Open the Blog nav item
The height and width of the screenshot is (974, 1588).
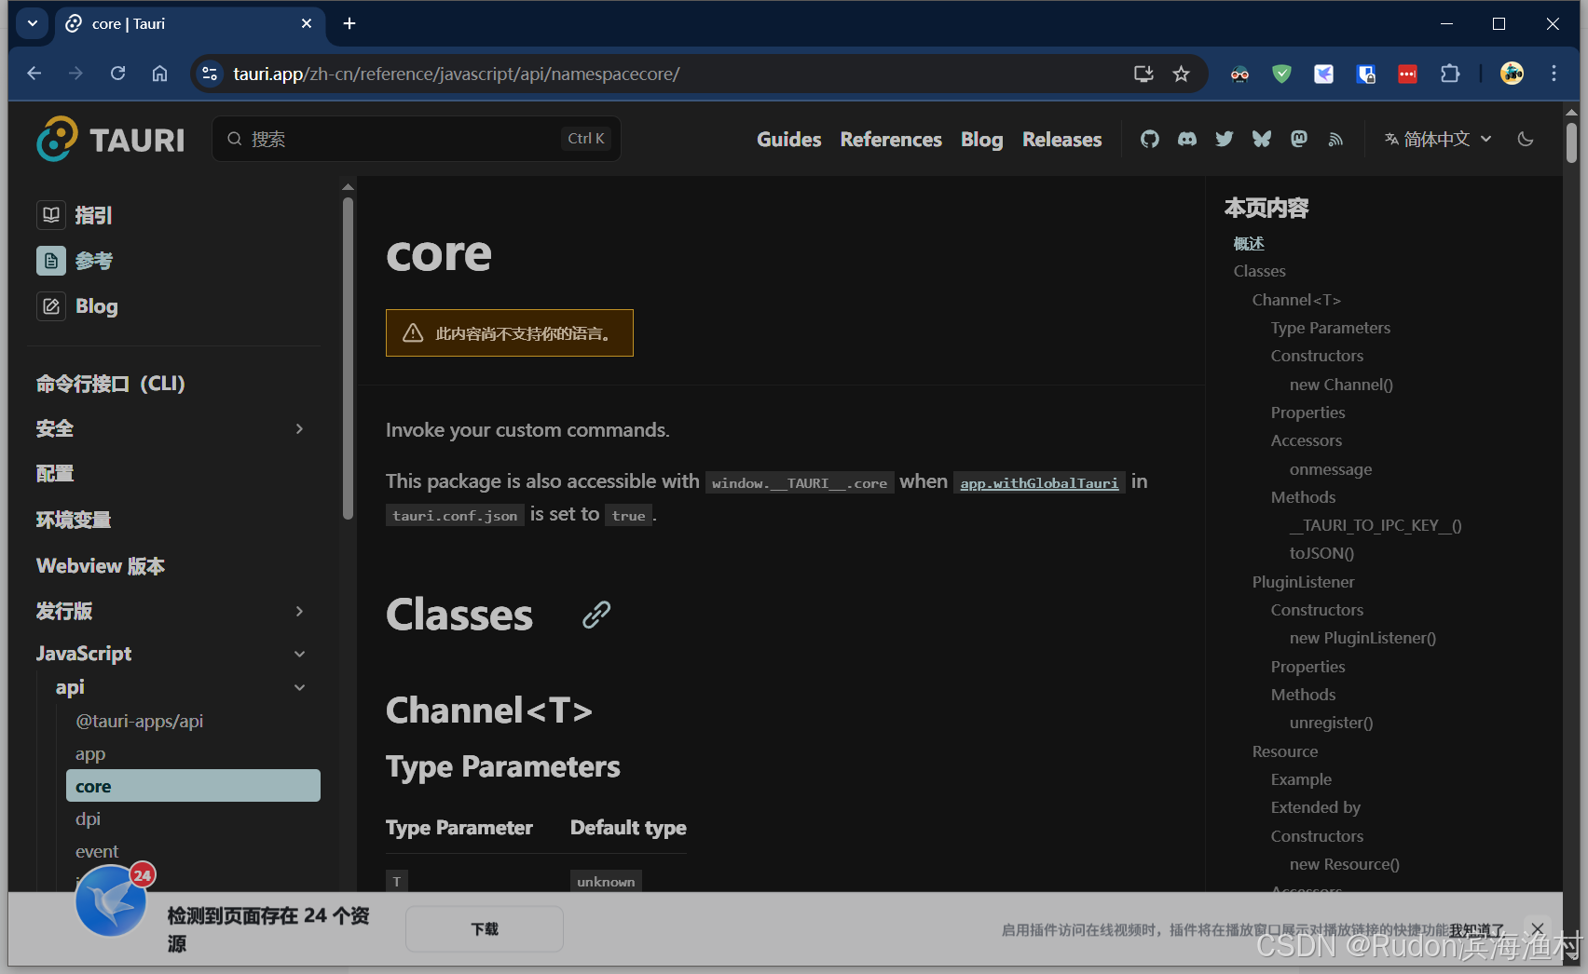click(x=982, y=139)
